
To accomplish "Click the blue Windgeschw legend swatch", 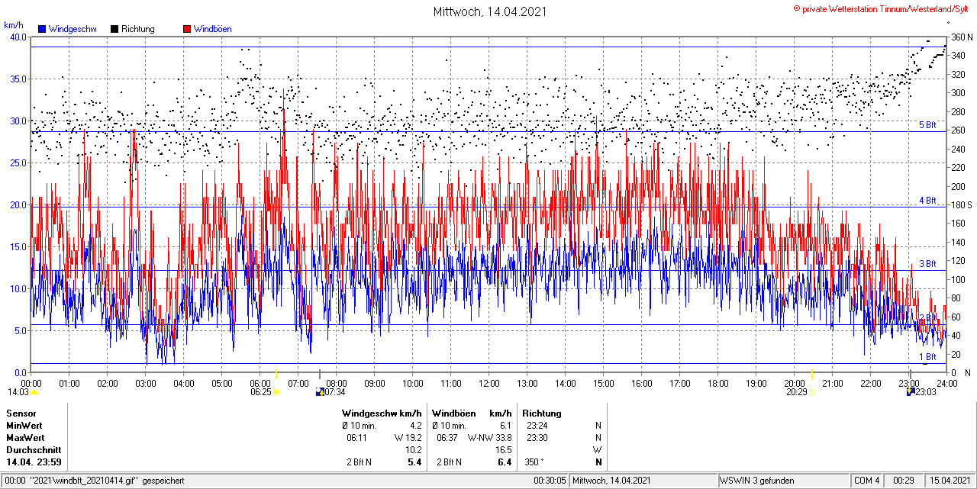I will 42,29.
